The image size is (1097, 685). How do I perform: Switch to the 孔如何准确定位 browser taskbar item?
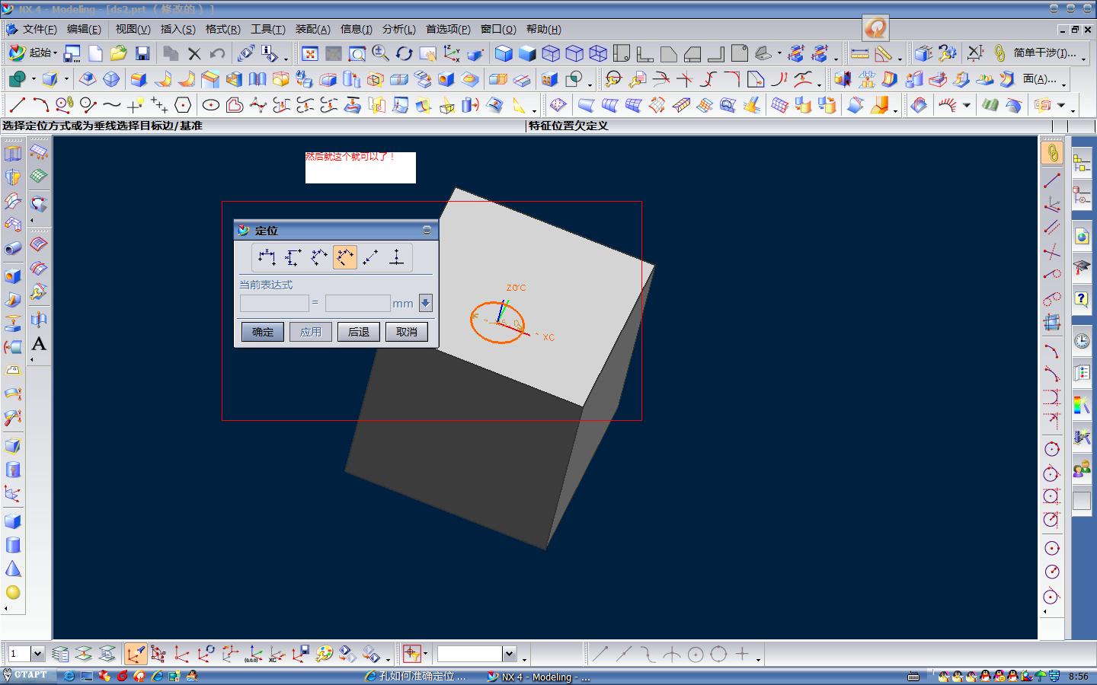coord(416,676)
